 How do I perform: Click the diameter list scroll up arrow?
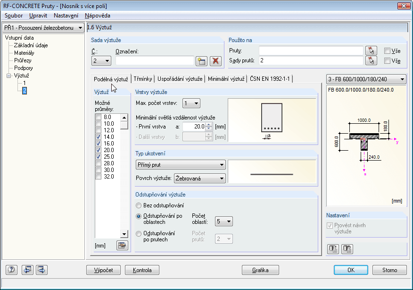point(124,117)
